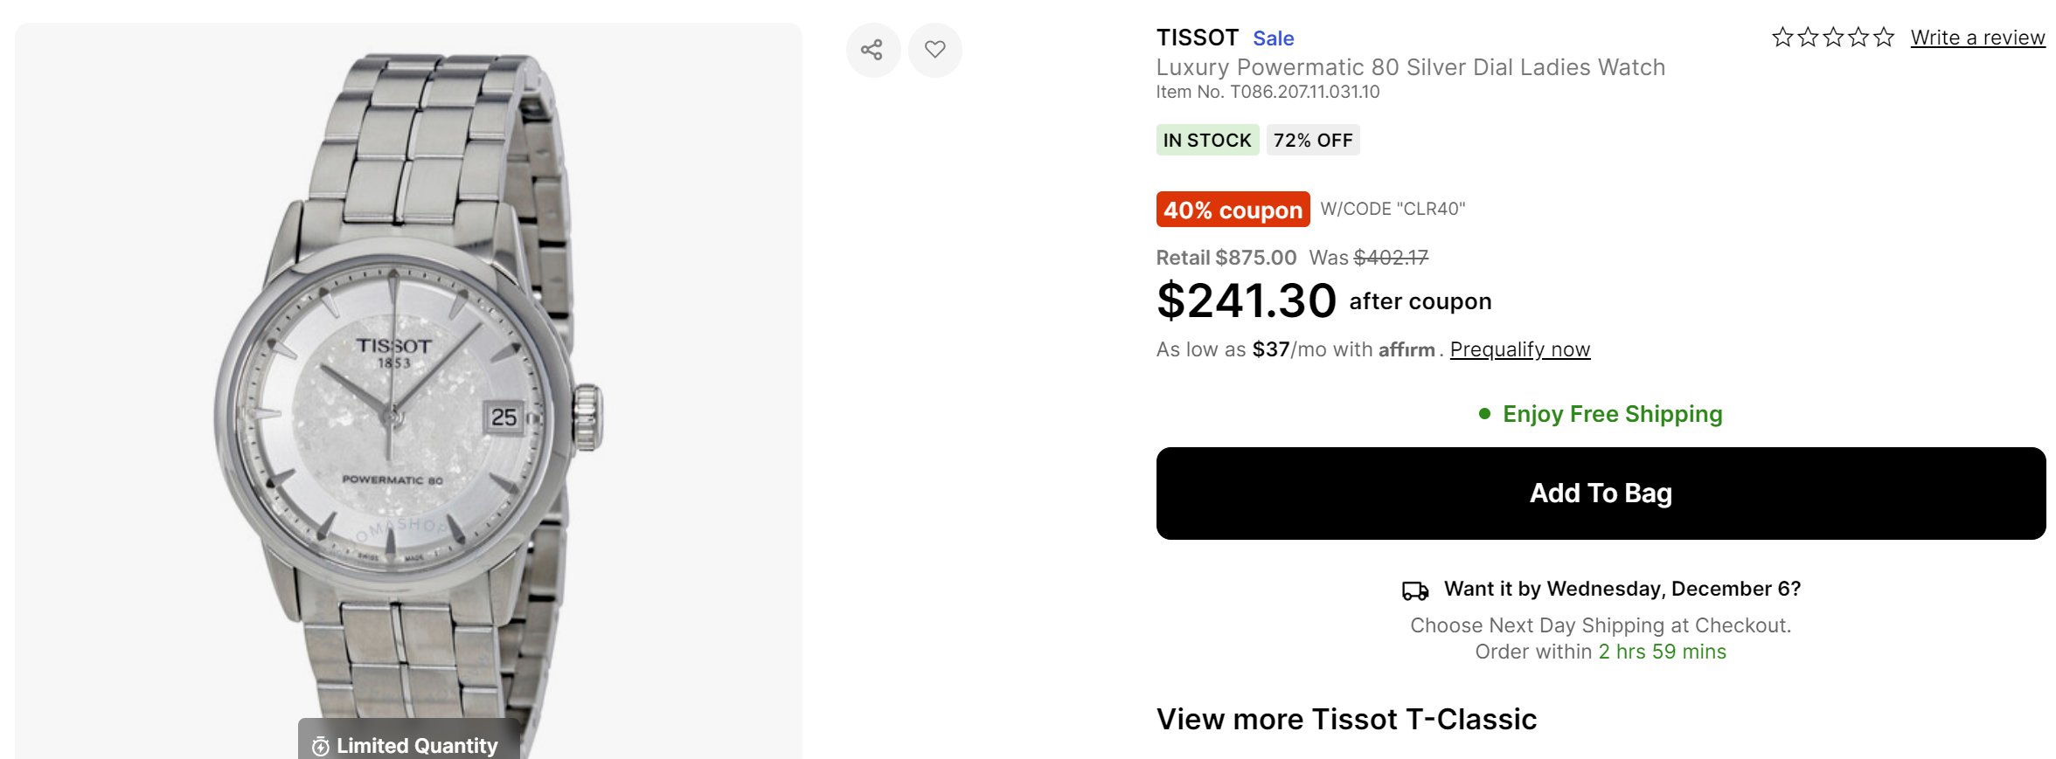Select the fifth review star
The image size is (2056, 759).
coord(1884,38)
